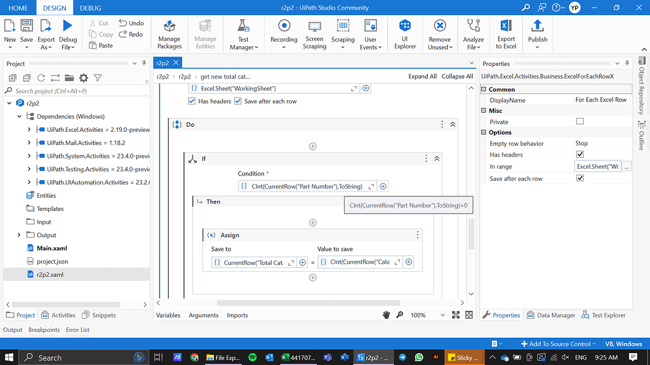Click the designer vertical scrollbar thumb
This screenshot has height=365, width=650.
pos(471,234)
